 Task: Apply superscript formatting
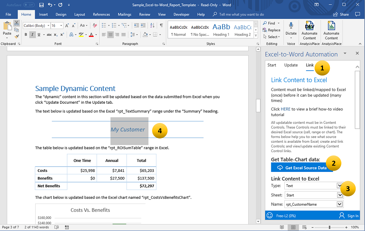62,35
